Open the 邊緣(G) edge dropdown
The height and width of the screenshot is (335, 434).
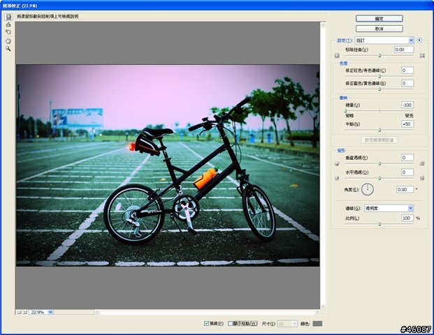389,208
